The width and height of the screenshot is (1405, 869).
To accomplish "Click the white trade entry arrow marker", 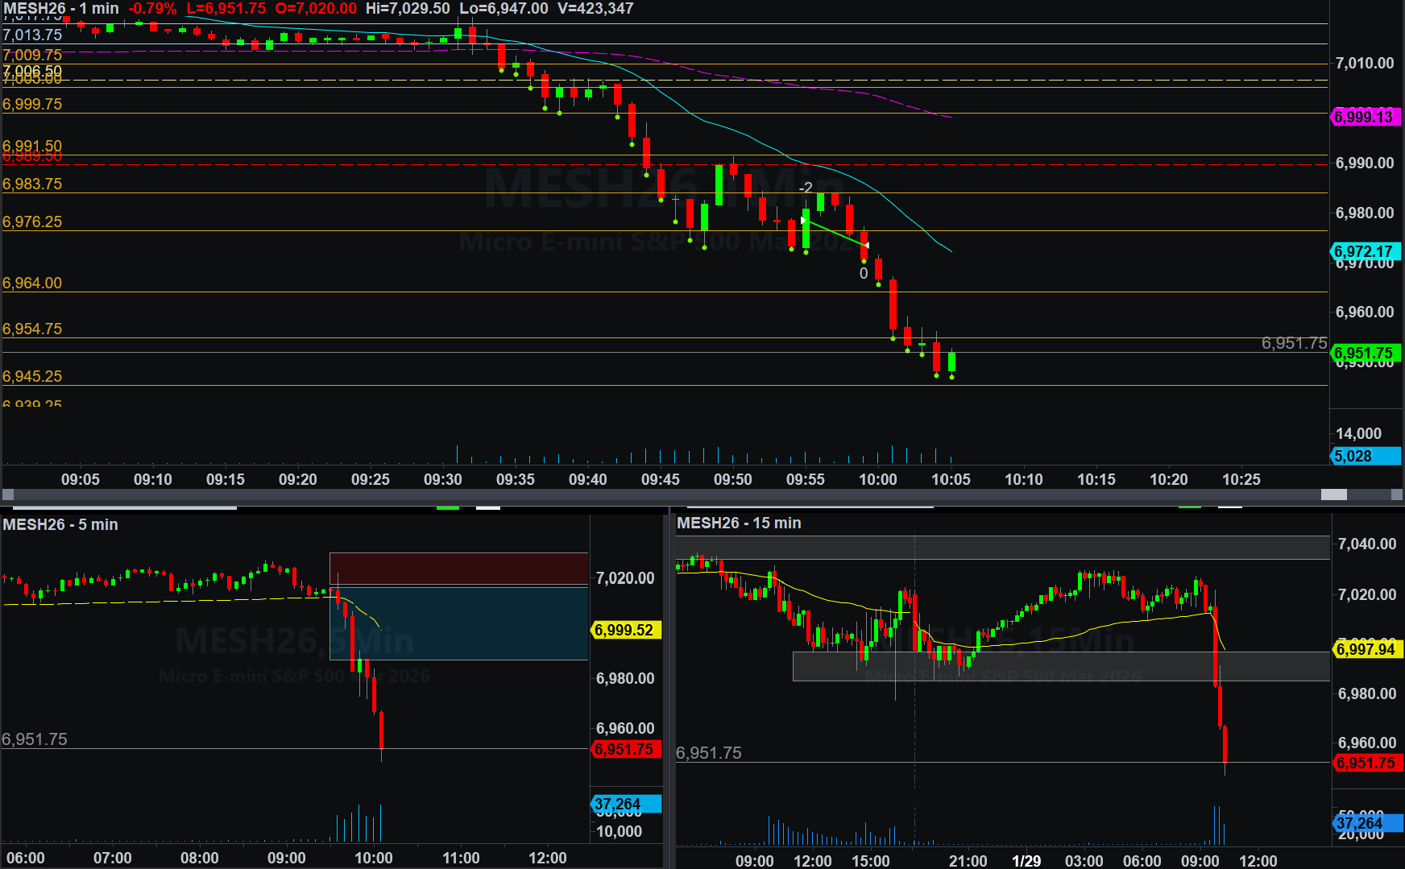I will click(x=804, y=220).
